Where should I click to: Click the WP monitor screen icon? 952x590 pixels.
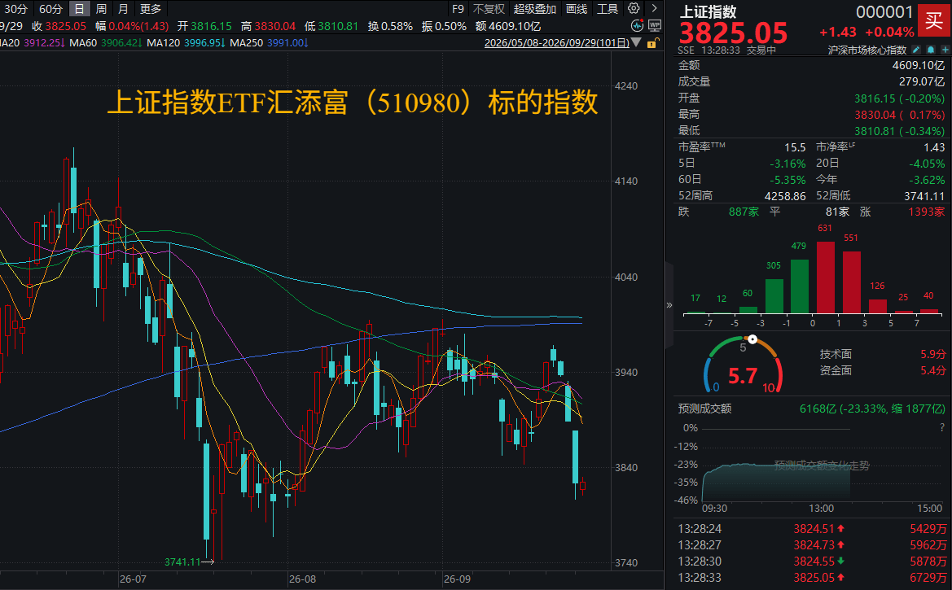(x=655, y=25)
